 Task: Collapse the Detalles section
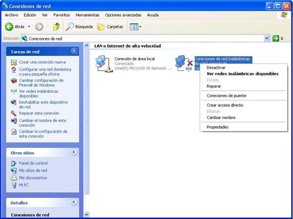[74, 202]
